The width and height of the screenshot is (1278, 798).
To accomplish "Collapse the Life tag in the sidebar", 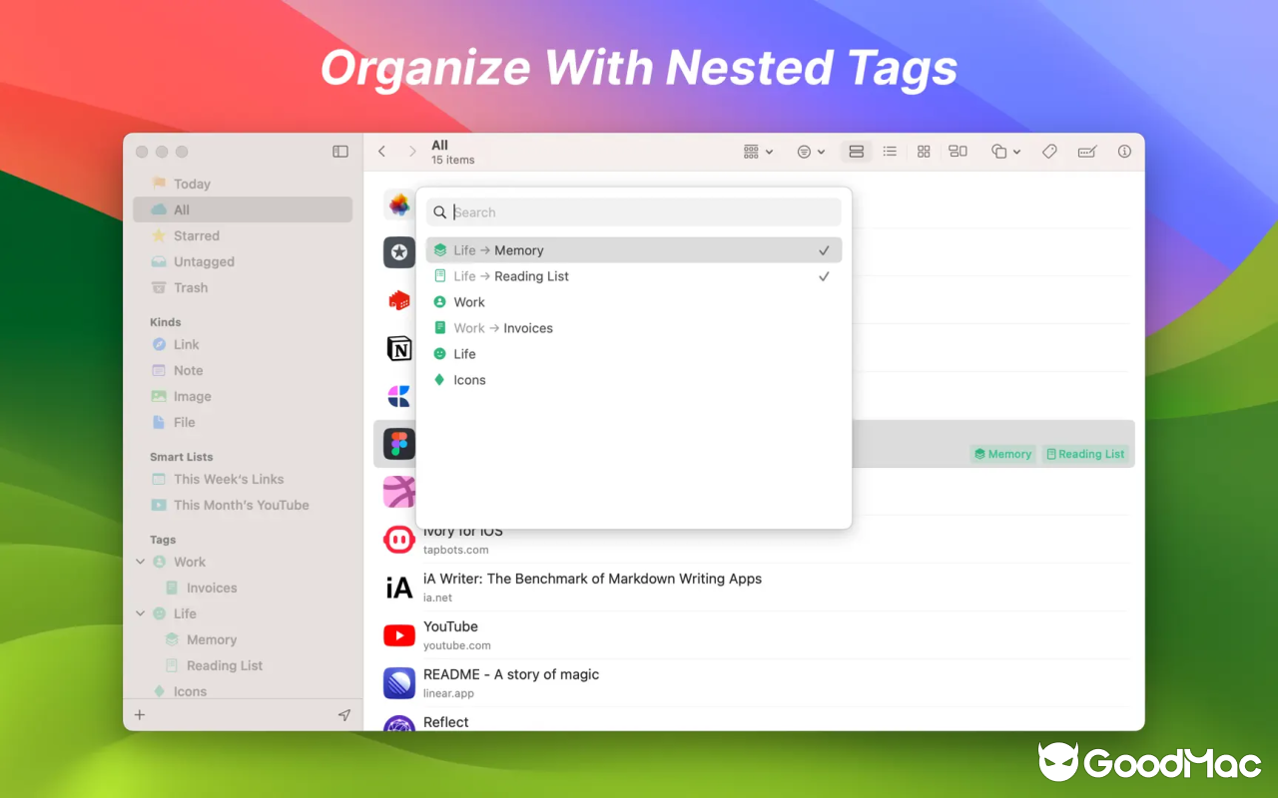I will click(x=140, y=613).
